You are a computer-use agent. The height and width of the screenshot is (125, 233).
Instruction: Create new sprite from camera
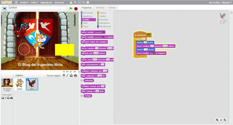(x=76, y=75)
